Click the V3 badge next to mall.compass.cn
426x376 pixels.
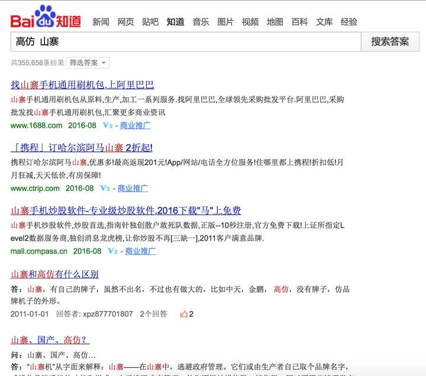coord(112,251)
